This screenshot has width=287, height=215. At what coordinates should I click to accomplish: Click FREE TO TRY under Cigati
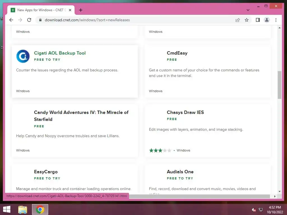pos(47,60)
